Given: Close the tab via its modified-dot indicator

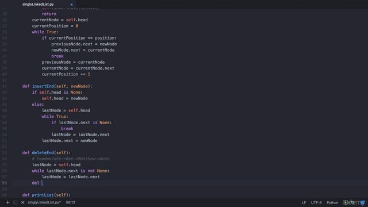Looking at the screenshot, I should click(71, 5).
